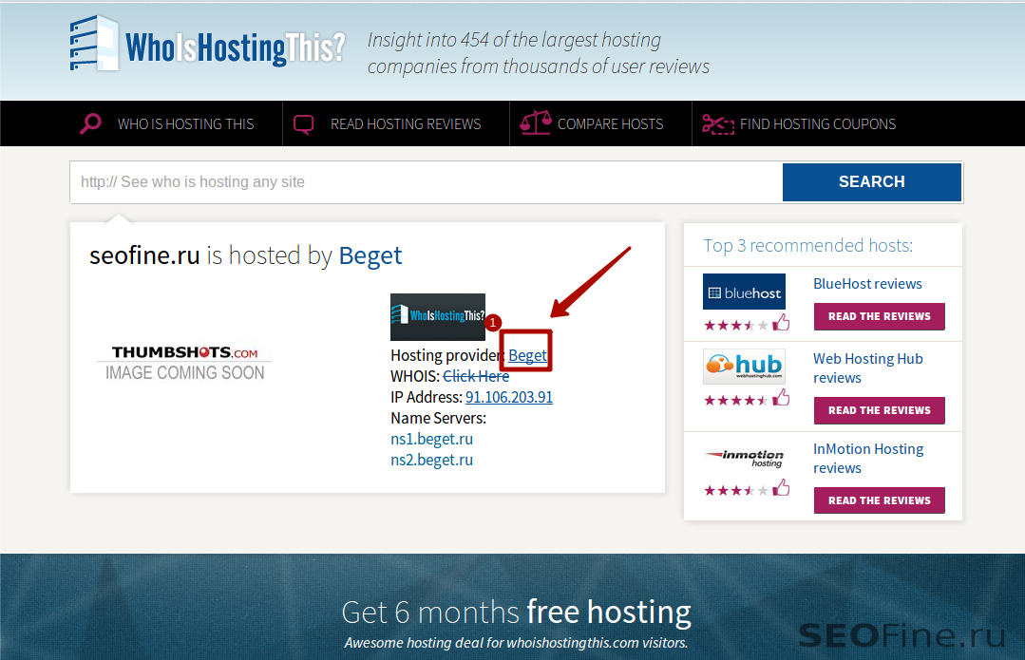Image resolution: width=1025 pixels, height=660 pixels.
Task: Click thumbs-up icon under InMotion logo
Action: pos(781,487)
